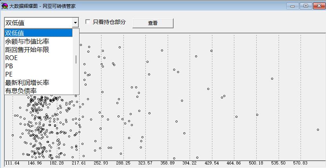The width and height of the screenshot is (326, 168).
Task: Click the axis label 182.28
Action: click(x=57, y=163)
